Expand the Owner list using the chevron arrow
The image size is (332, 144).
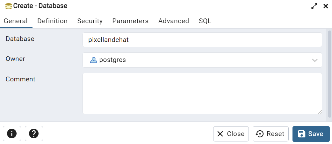(x=315, y=60)
